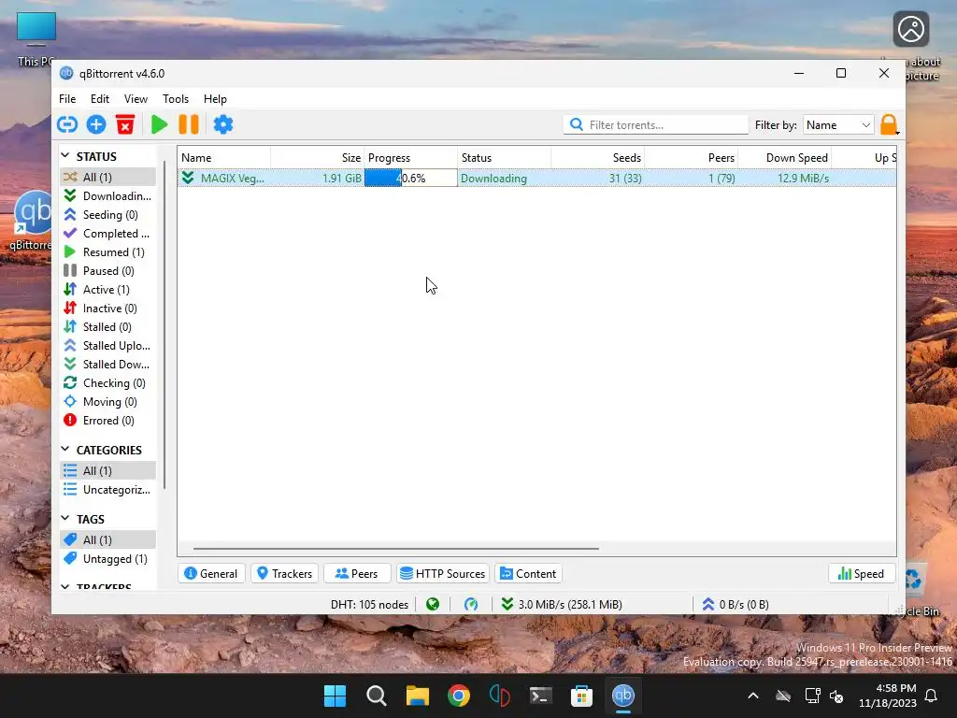This screenshot has width=957, height=718.
Task: Open the Tools menu
Action: tap(175, 99)
